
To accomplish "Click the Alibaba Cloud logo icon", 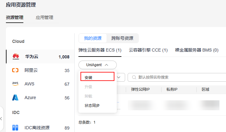I will point(15,70).
